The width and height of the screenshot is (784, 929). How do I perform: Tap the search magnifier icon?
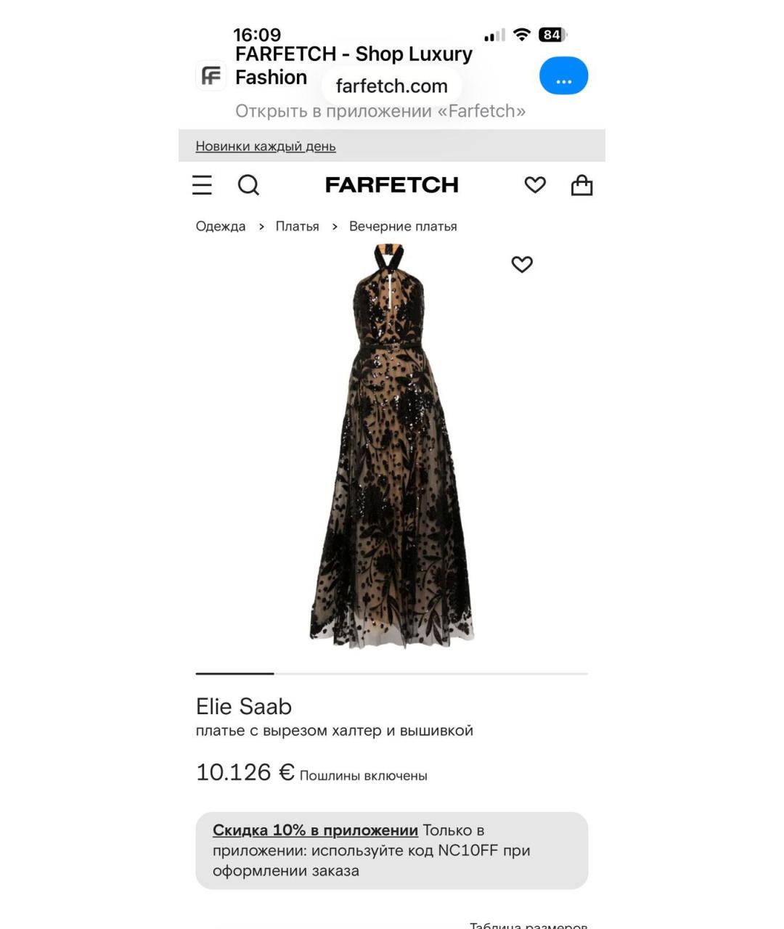[x=248, y=185]
